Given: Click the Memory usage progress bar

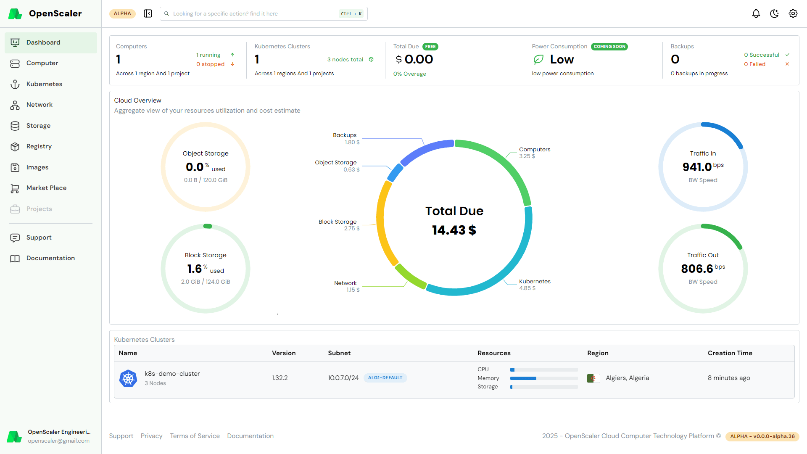Looking at the screenshot, I should pos(543,378).
